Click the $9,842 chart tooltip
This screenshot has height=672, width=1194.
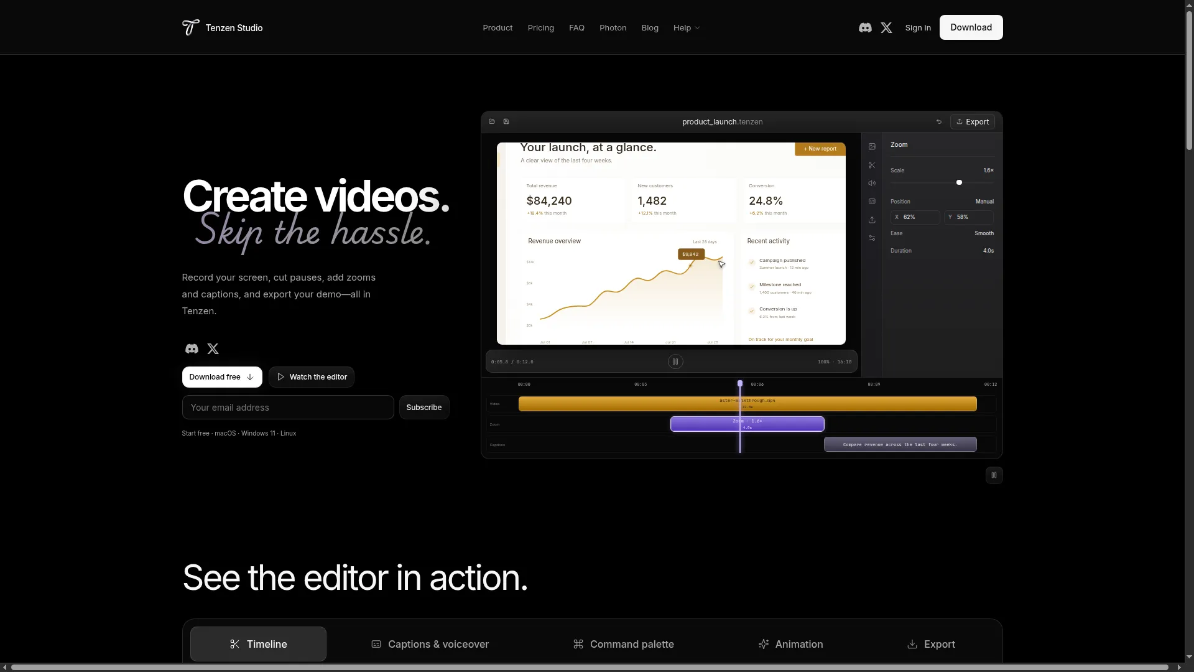tap(691, 254)
